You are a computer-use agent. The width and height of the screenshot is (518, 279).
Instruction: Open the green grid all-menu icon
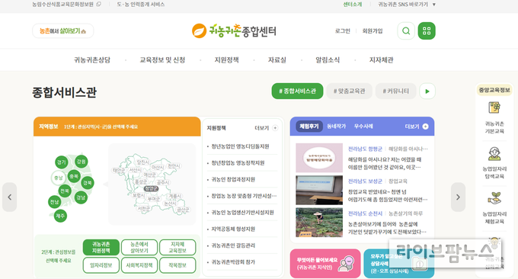427,31
